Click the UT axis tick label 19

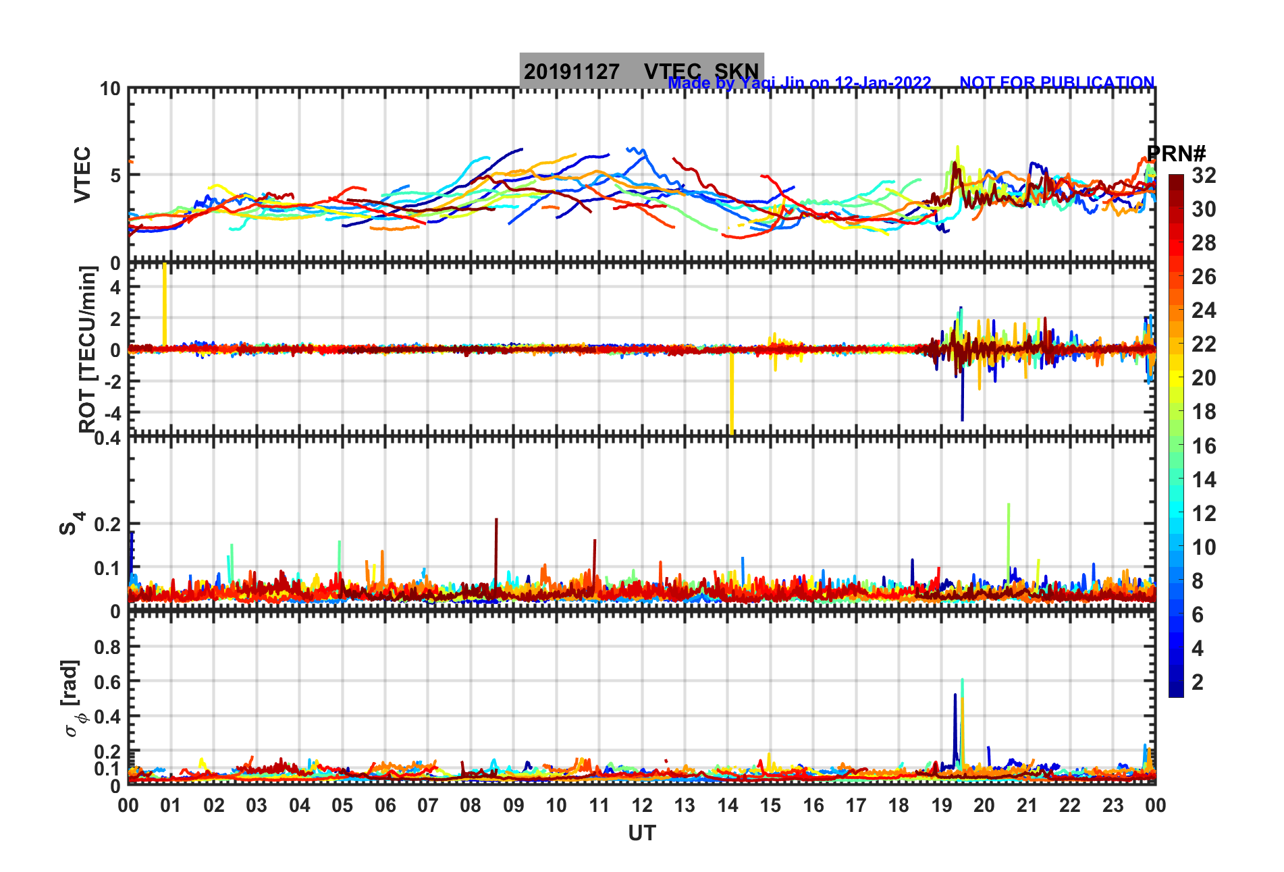[x=942, y=805]
